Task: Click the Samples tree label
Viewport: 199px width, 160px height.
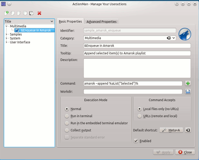Action: click(x=16, y=34)
